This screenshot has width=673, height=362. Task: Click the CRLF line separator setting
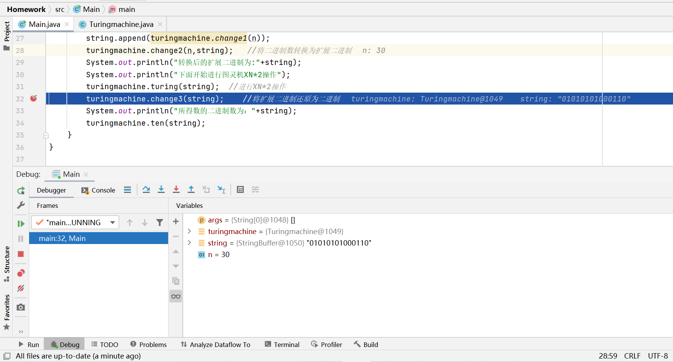pyautogui.click(x=632, y=356)
